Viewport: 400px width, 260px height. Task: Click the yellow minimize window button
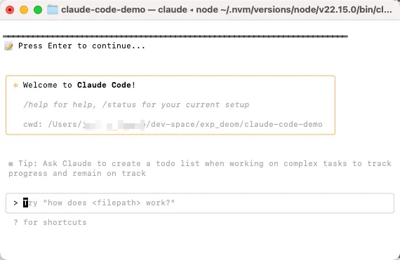(x=24, y=10)
